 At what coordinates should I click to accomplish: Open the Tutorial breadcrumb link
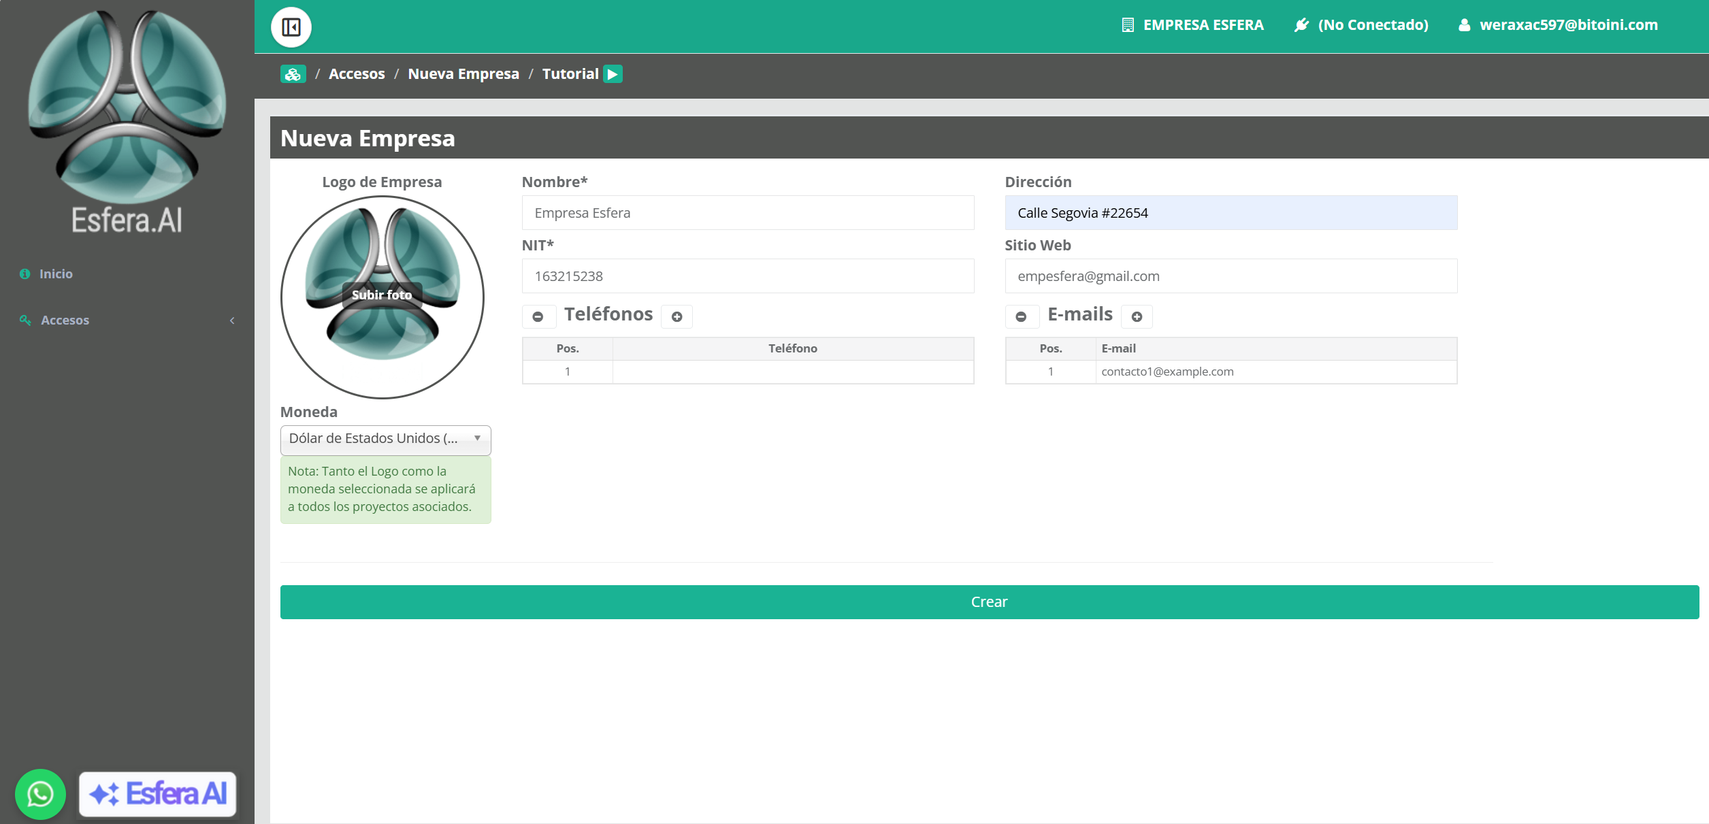pos(570,74)
